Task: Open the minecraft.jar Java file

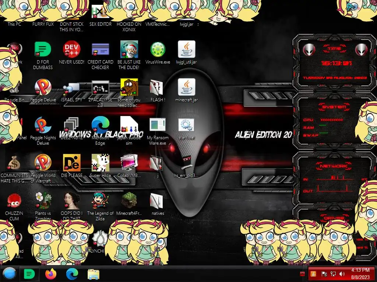Action: coord(187,87)
